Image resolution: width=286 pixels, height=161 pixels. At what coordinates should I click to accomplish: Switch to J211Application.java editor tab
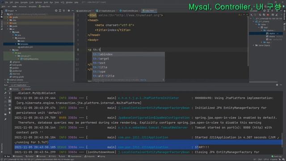[x=106, y=11]
